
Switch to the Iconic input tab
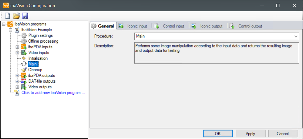pyautogui.click(x=133, y=26)
